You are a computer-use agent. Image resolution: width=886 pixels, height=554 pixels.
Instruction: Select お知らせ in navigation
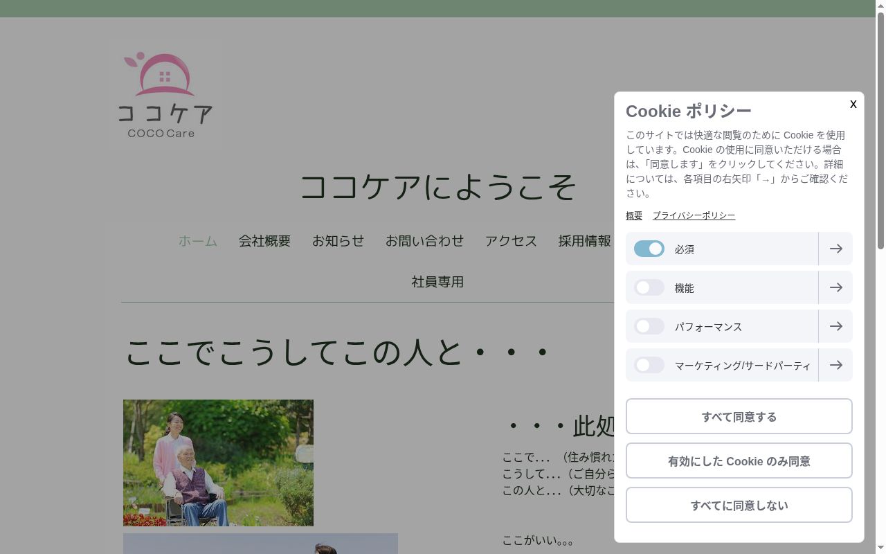click(x=338, y=241)
